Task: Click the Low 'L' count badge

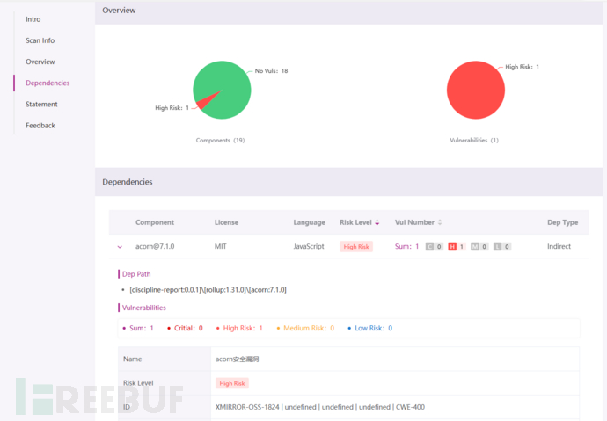Action: point(502,247)
